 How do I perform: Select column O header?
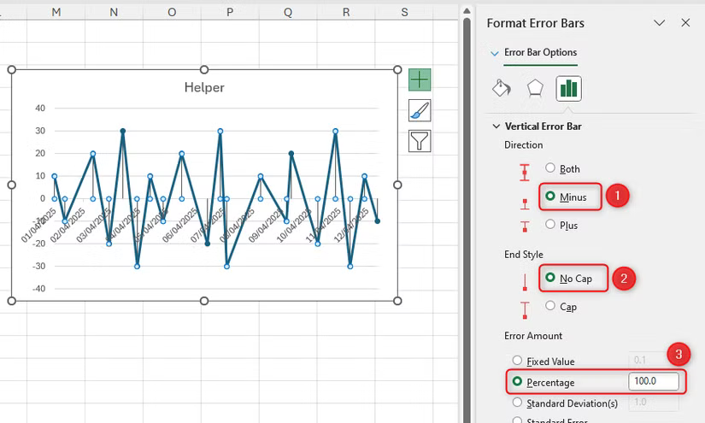click(x=172, y=12)
